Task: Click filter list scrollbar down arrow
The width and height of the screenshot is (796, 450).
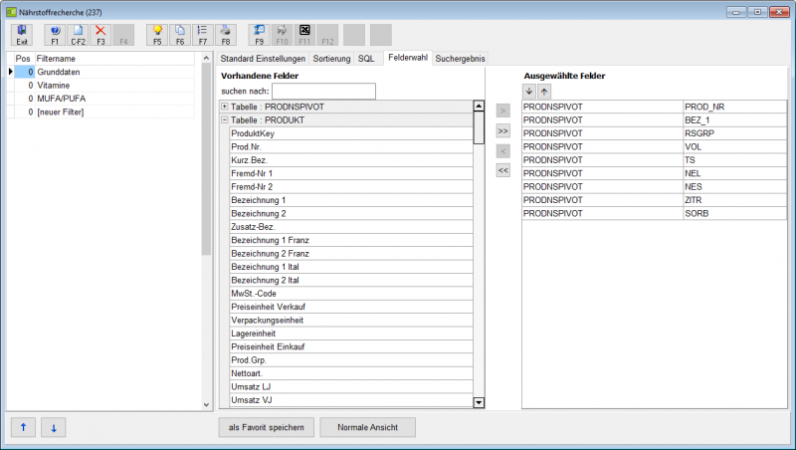Action: point(206,405)
